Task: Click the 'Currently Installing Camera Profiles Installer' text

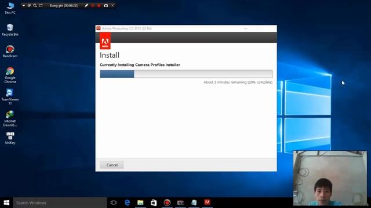Action: (x=140, y=65)
